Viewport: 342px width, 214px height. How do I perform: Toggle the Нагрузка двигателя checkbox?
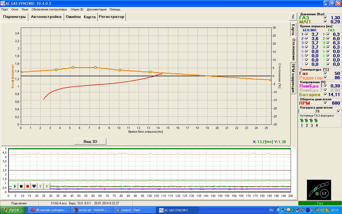coord(339,111)
